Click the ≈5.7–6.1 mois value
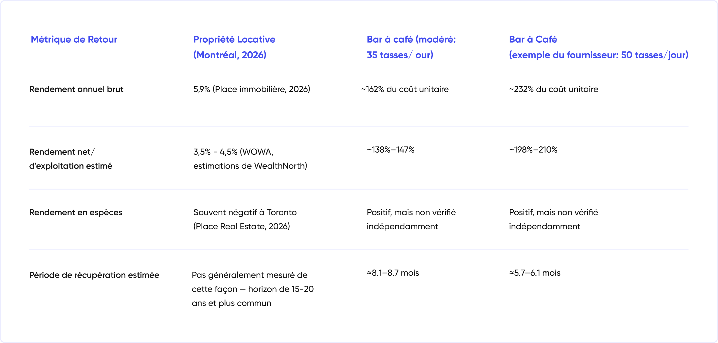 [535, 273]
